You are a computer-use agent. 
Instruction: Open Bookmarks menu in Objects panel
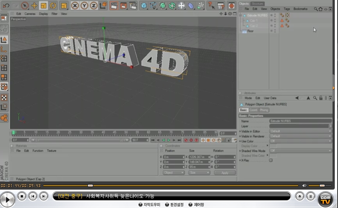point(300,9)
